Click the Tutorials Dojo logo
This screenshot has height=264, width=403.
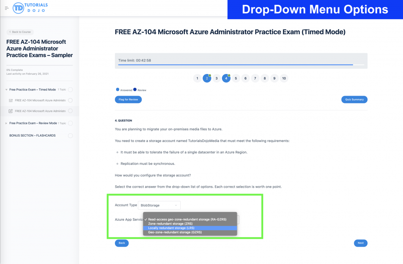(31, 7)
